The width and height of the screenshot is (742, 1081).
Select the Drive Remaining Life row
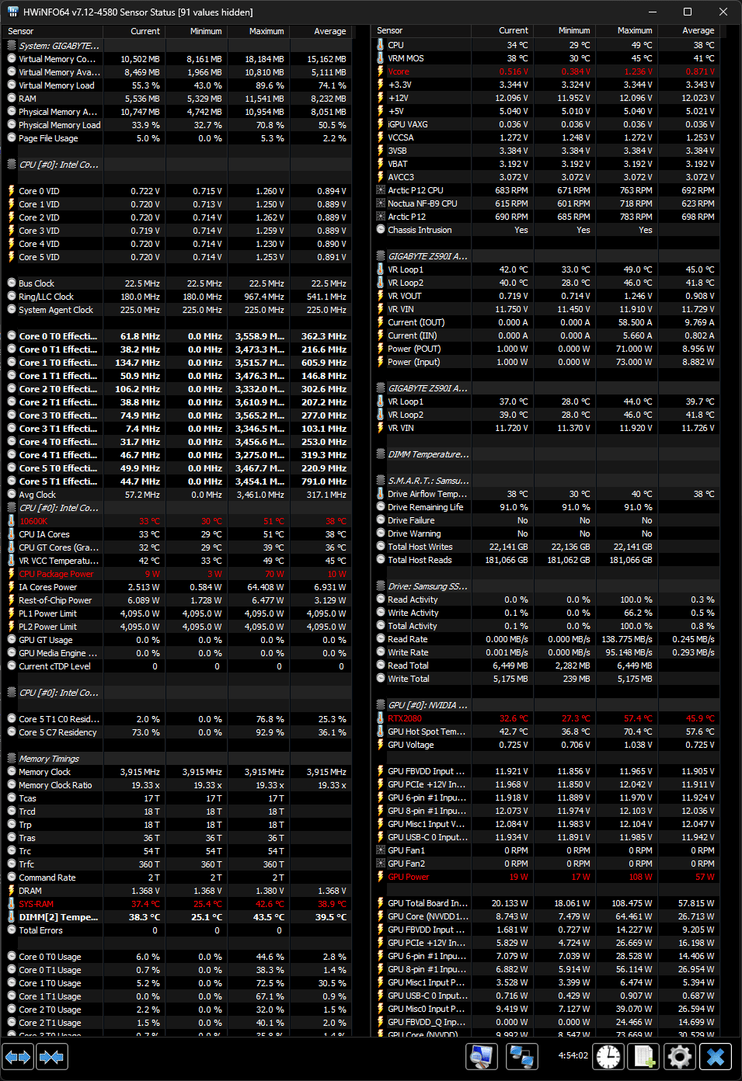click(x=546, y=507)
